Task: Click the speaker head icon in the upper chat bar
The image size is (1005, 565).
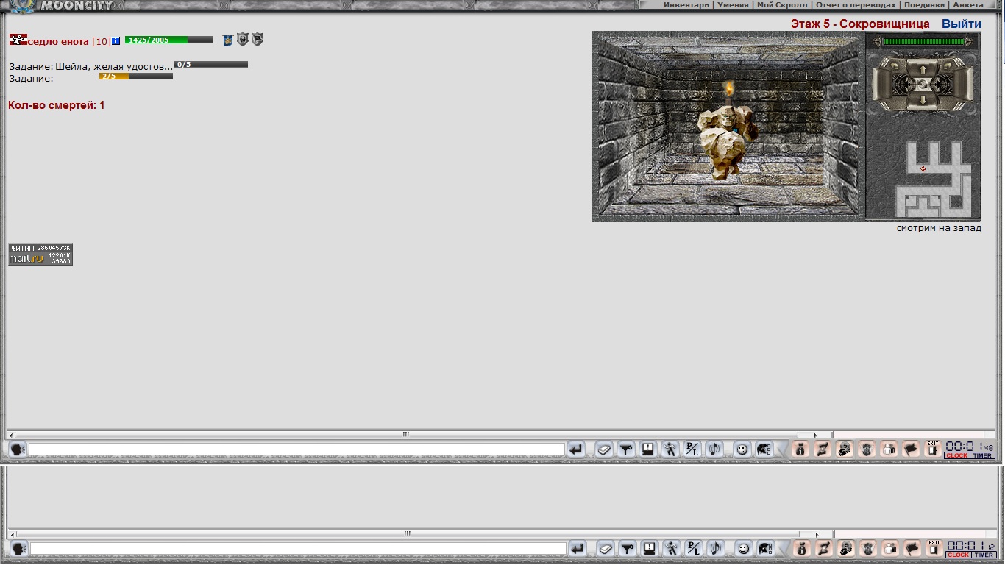Action: coord(18,449)
